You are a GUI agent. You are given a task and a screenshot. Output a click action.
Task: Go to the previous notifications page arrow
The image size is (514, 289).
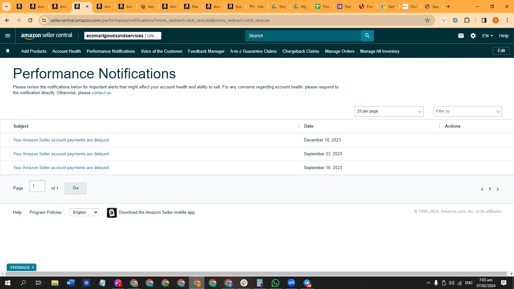(x=482, y=189)
